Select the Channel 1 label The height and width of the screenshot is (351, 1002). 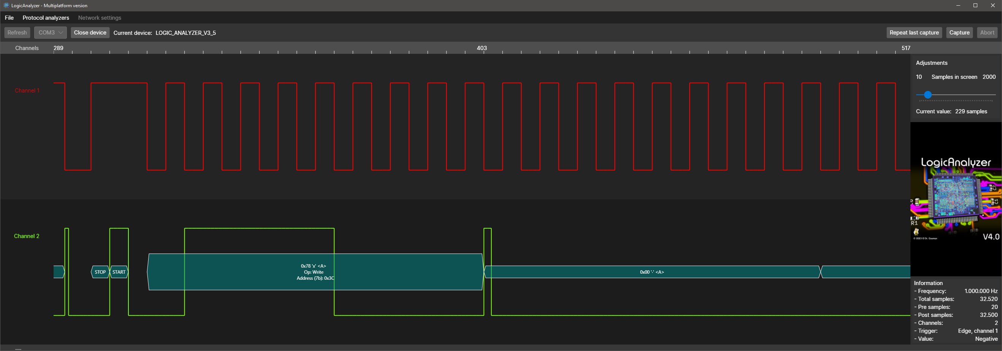[x=27, y=90]
